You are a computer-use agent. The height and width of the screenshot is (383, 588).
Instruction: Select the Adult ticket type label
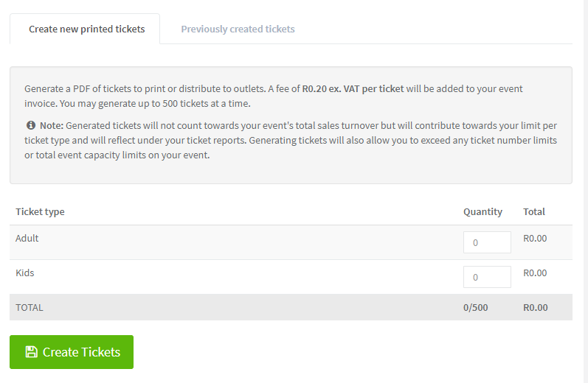click(x=27, y=239)
